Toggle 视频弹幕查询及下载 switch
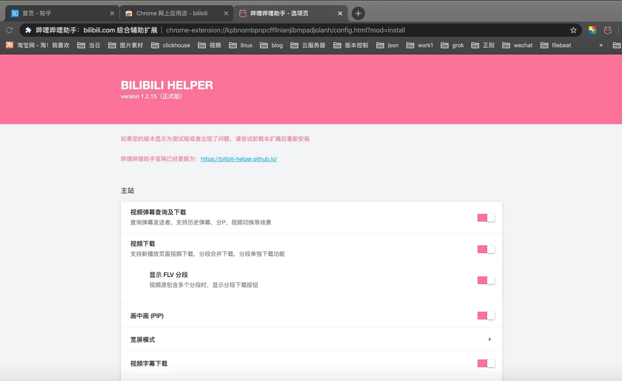The width and height of the screenshot is (622, 381). click(x=486, y=218)
